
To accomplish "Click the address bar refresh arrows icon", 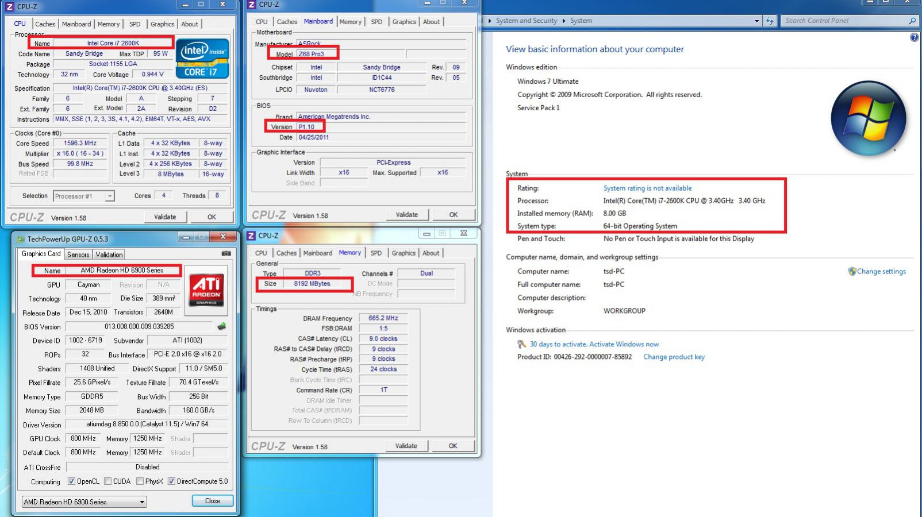I will 770,21.
